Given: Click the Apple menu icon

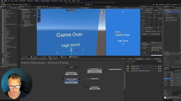Looking at the screenshot, I should [2, 1].
